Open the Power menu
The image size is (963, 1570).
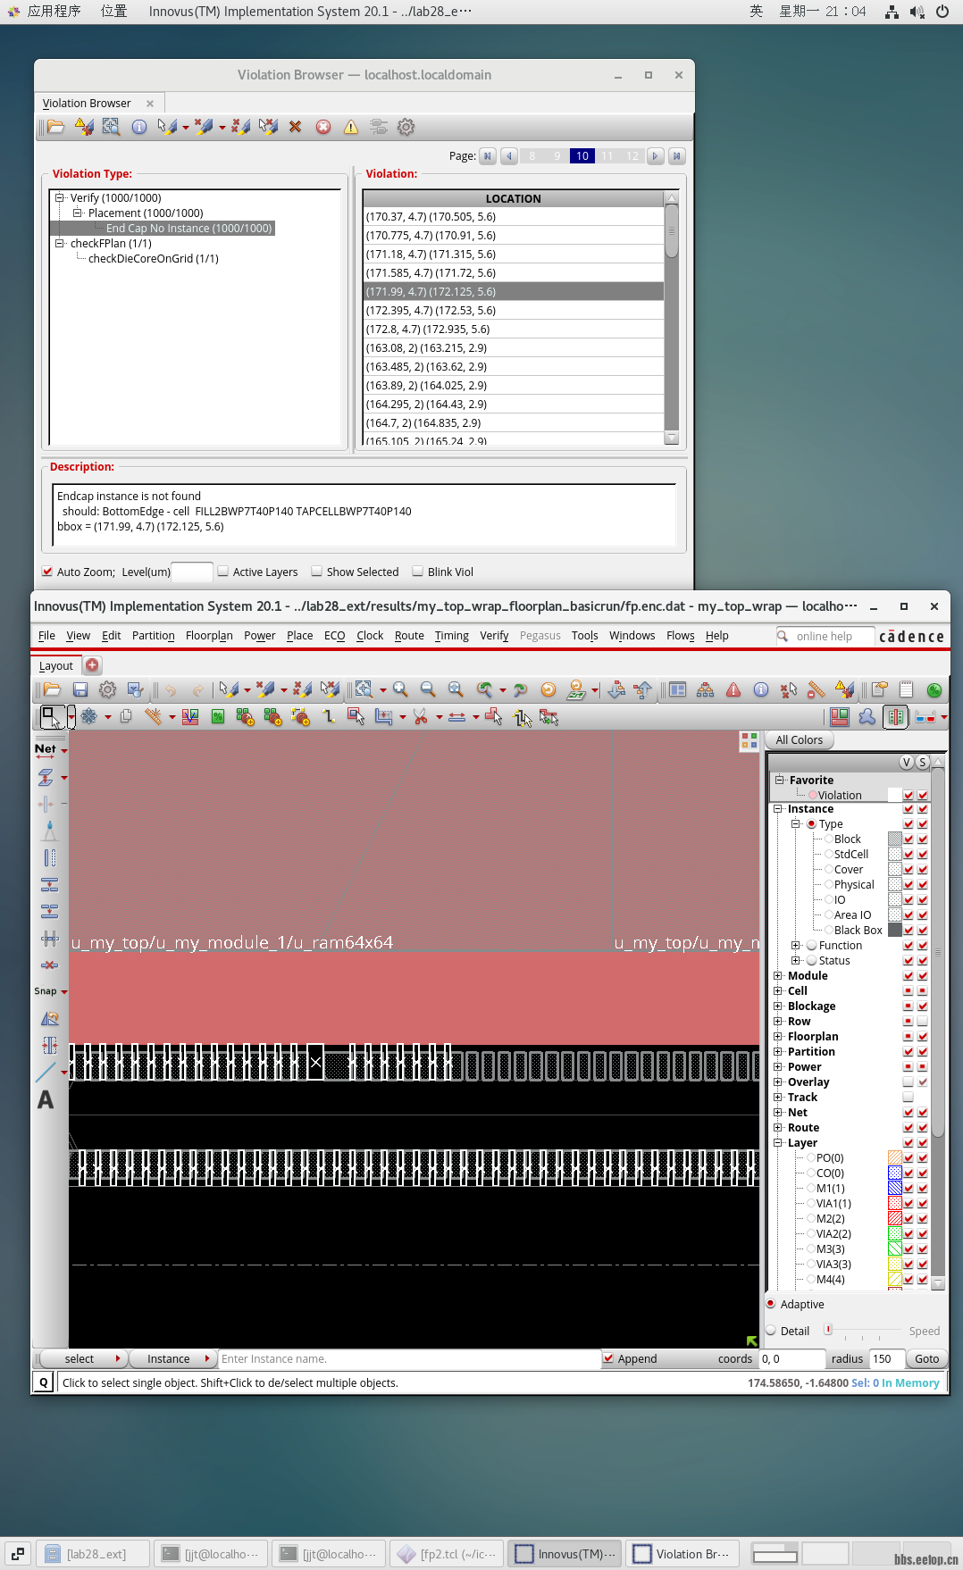[260, 635]
